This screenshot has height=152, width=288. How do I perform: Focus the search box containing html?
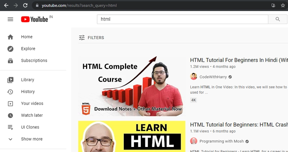pos(183,19)
